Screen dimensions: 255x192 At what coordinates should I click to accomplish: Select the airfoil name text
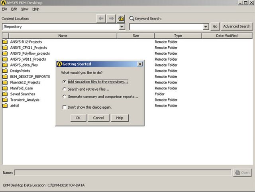(14, 105)
